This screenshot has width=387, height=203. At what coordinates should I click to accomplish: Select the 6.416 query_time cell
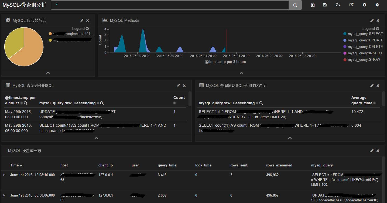click(x=162, y=175)
